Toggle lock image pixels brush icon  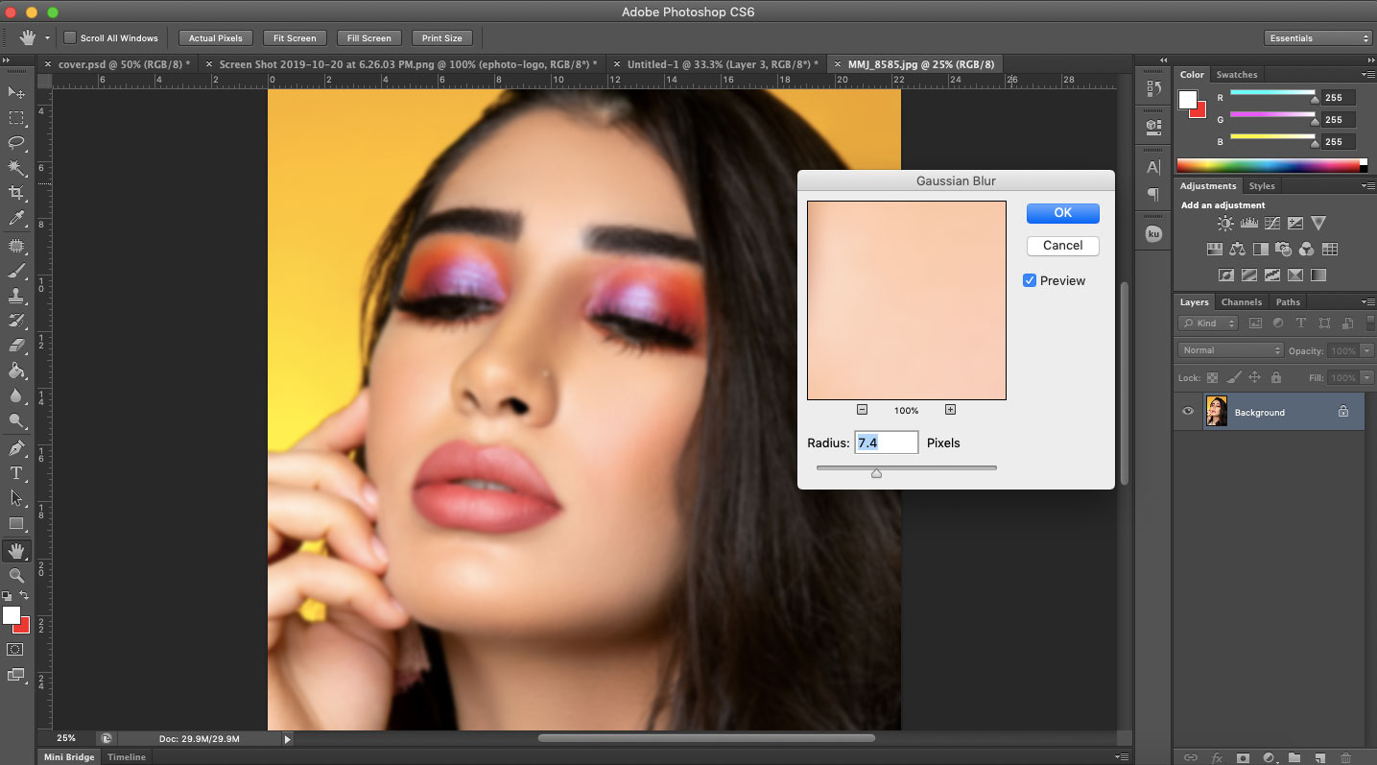pos(1234,377)
